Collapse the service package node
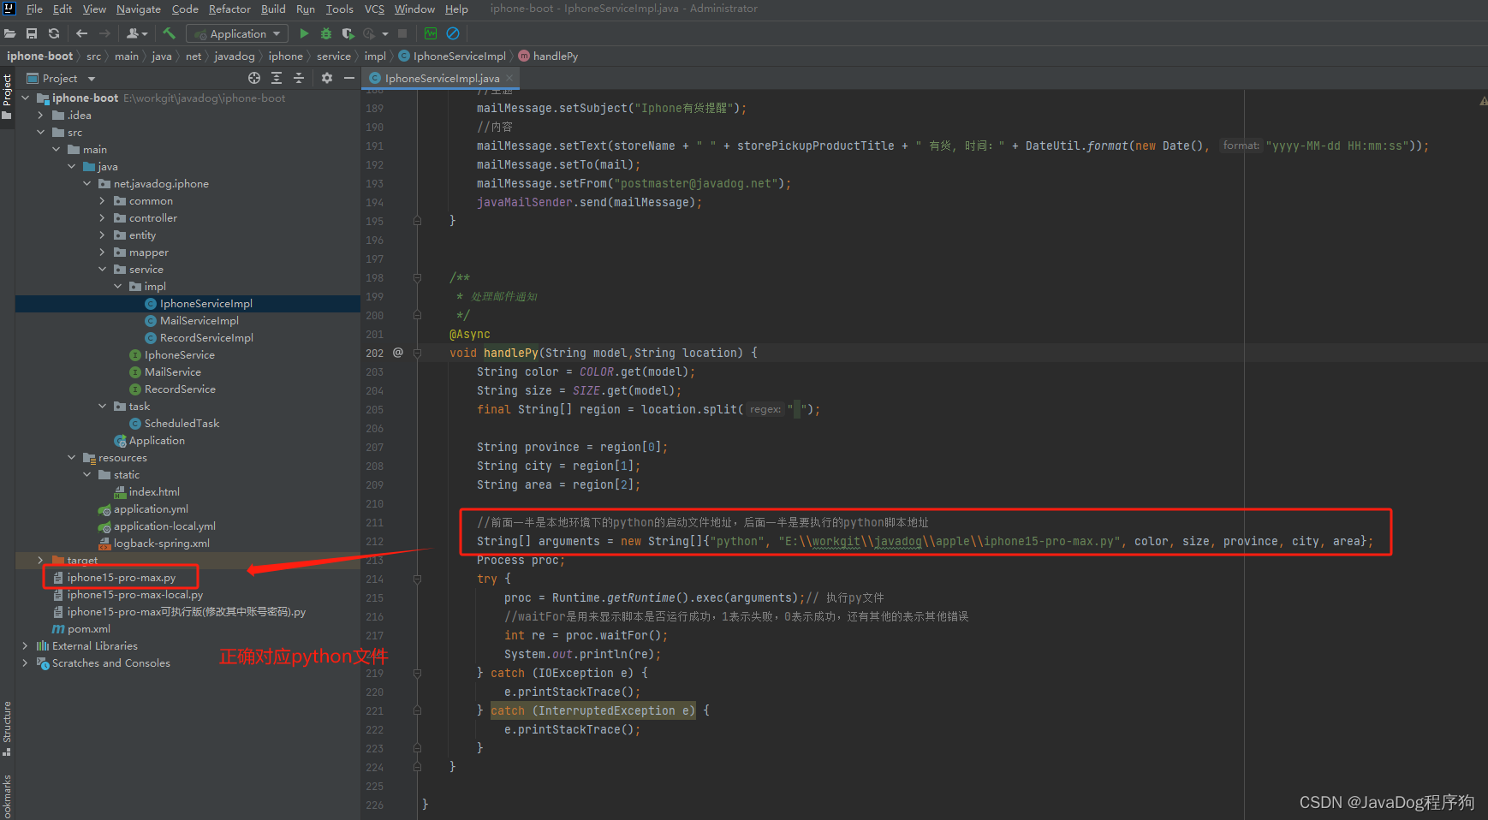1488x820 pixels. tap(103, 270)
